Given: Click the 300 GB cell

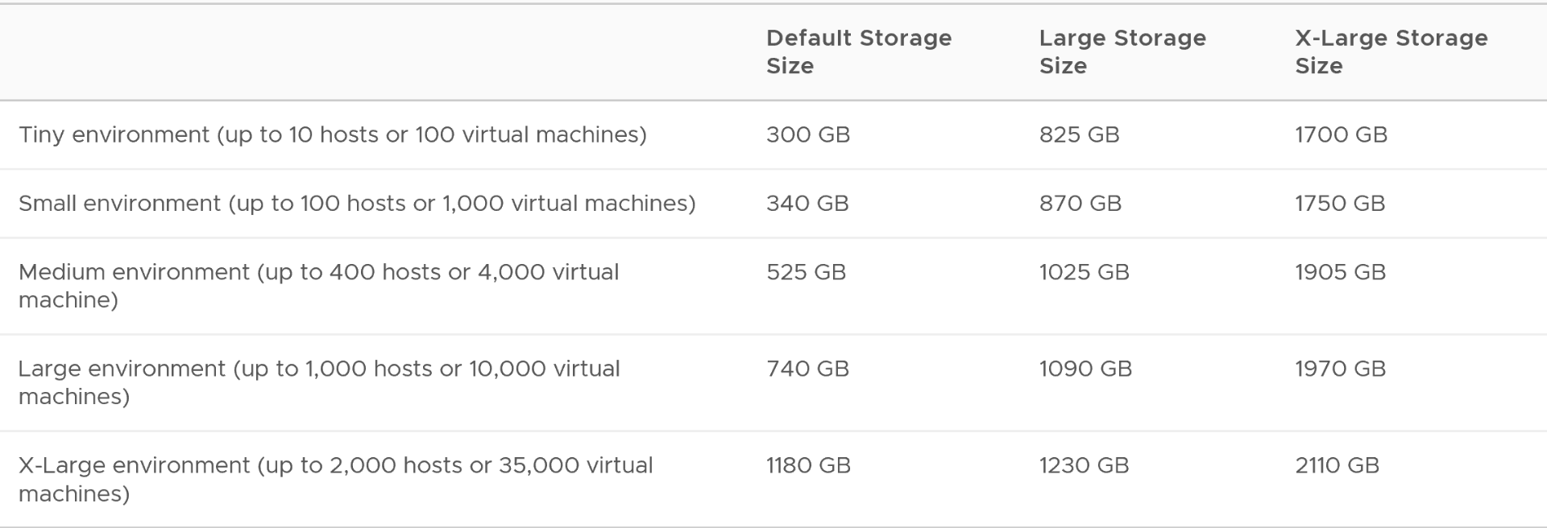Looking at the screenshot, I should click(808, 134).
